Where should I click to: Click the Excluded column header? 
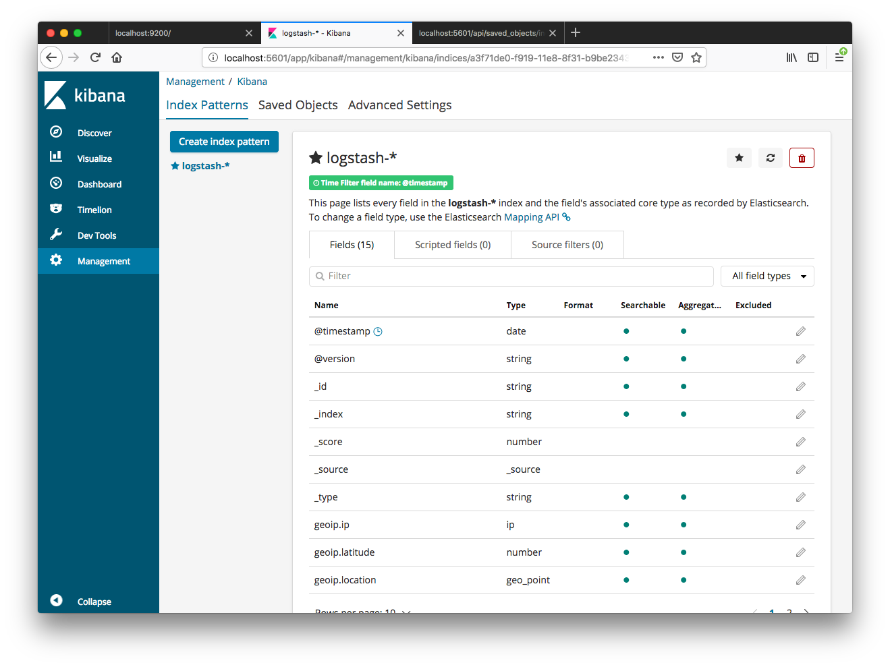[x=754, y=306]
